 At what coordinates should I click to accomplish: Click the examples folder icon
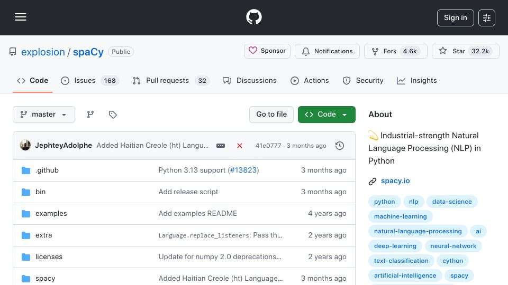click(26, 214)
